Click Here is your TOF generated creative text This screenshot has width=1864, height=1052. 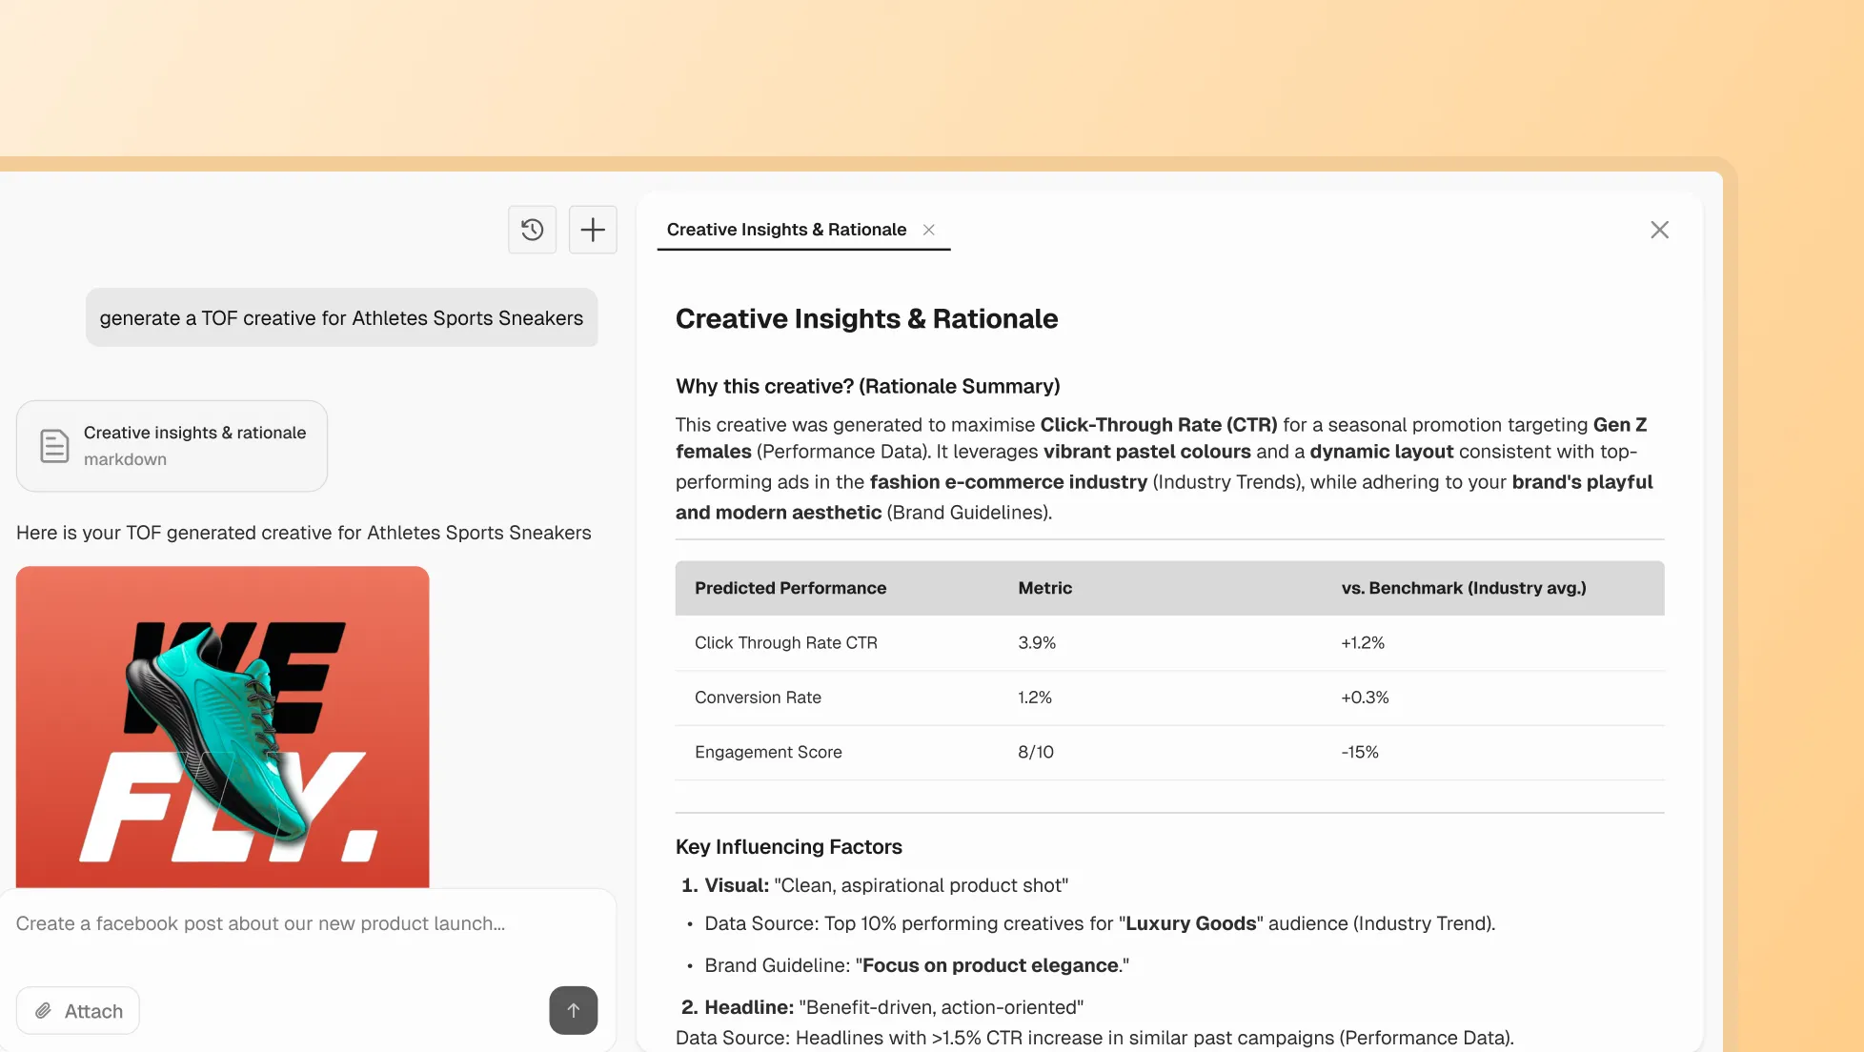coord(303,532)
